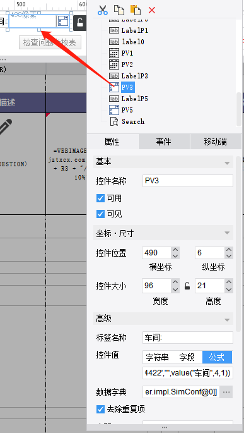
Task: Click the 纵坐标 field showing 6
Action: 210,253
